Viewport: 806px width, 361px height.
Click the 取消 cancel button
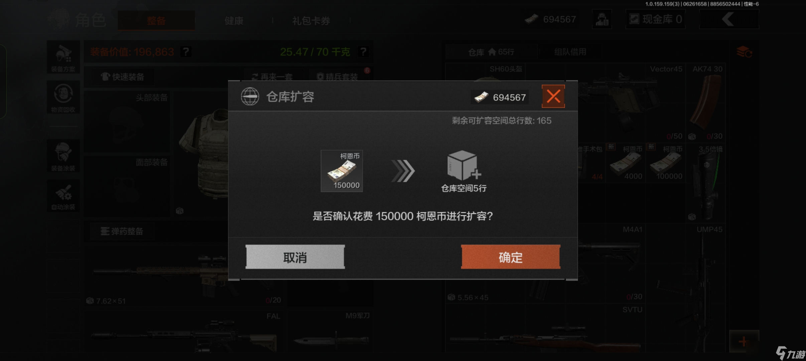[x=295, y=257]
